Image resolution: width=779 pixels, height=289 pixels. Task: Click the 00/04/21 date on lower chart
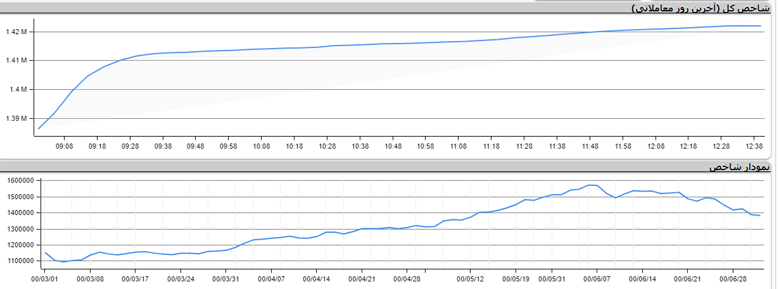362,277
